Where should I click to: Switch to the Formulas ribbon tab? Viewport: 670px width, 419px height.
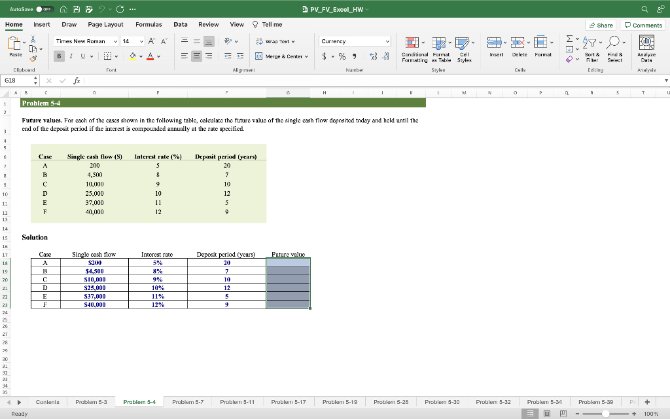149,24
